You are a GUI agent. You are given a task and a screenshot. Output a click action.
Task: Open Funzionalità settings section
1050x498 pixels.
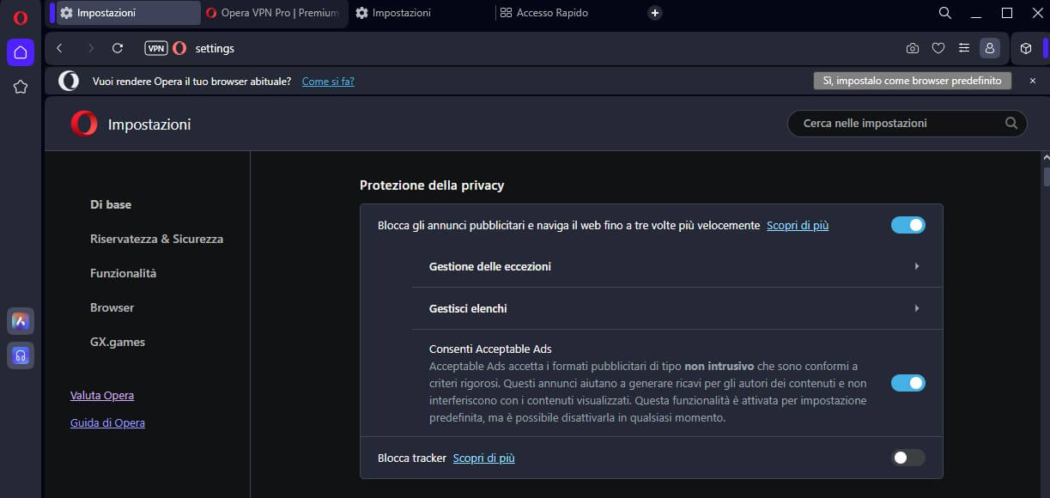point(123,273)
